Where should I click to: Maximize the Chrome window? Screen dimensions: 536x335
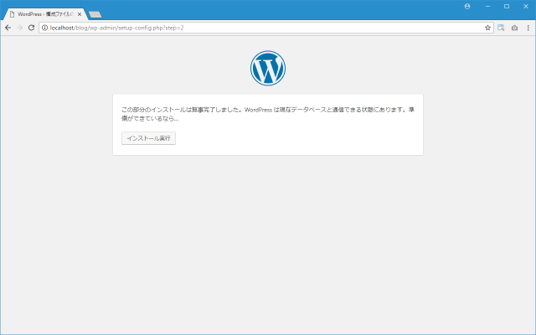507,6
